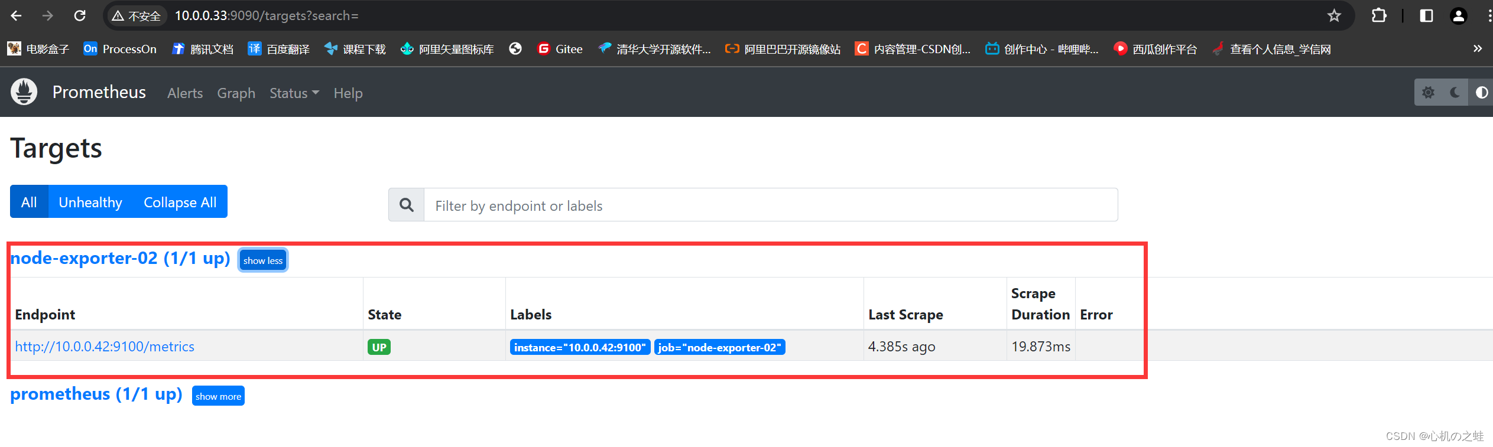Open the 阿里巴巴开源镜像站 bookmark

783,49
